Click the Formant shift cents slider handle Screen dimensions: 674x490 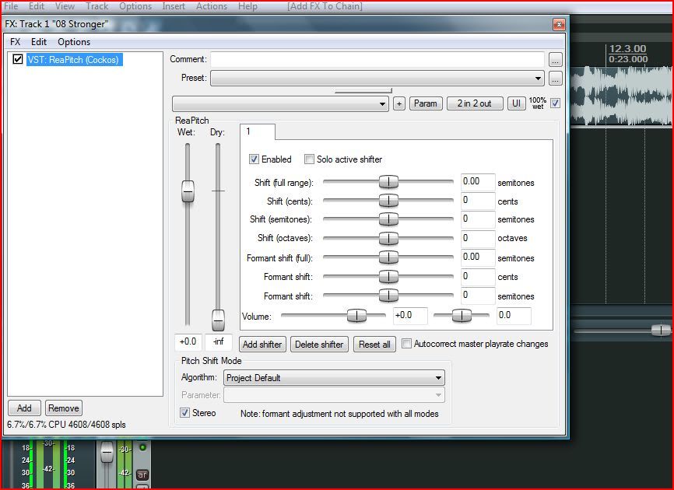pyautogui.click(x=388, y=277)
